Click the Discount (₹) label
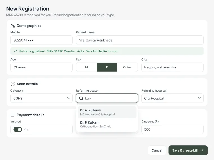The width and height of the screenshot is (214, 160). 150,122
